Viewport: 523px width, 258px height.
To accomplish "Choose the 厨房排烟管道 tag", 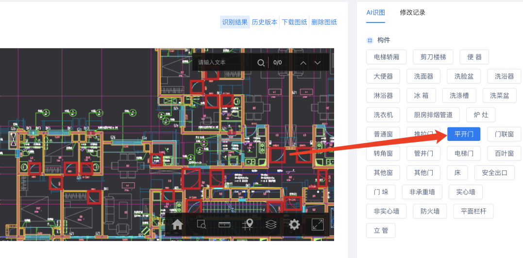I will coord(433,115).
